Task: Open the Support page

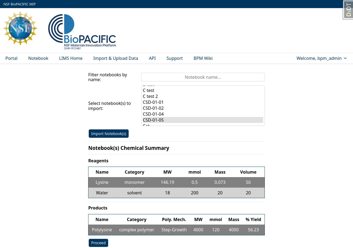Action: pyautogui.click(x=174, y=58)
